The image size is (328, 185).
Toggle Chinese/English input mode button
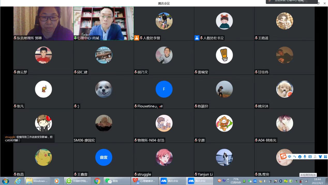pos(289,157)
